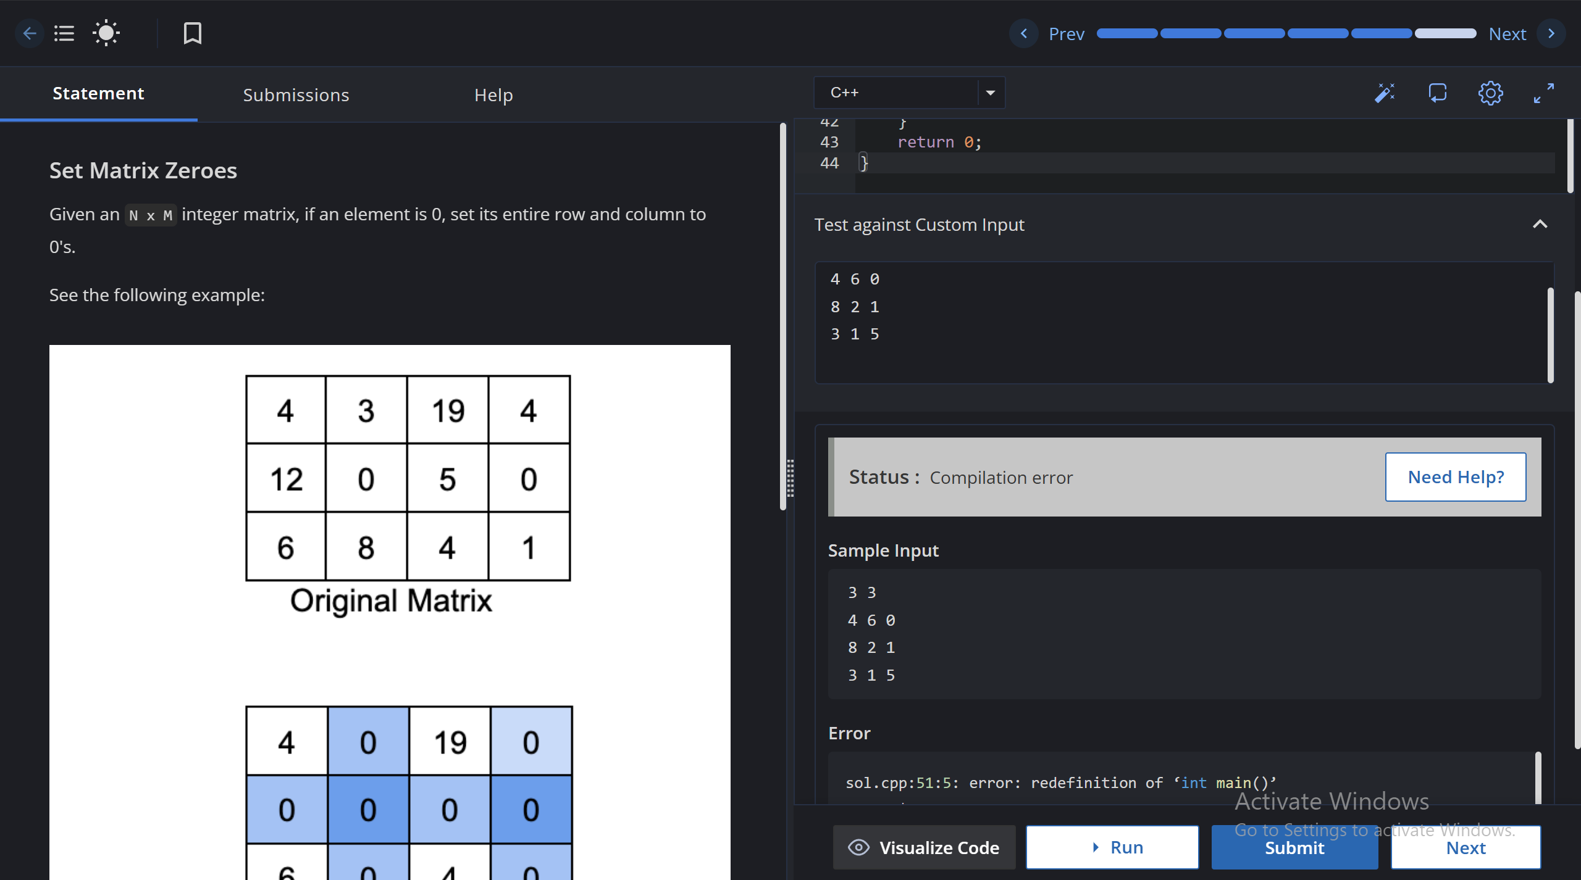Image resolution: width=1581 pixels, height=880 pixels.
Task: Bookmark this problem
Action: (193, 33)
